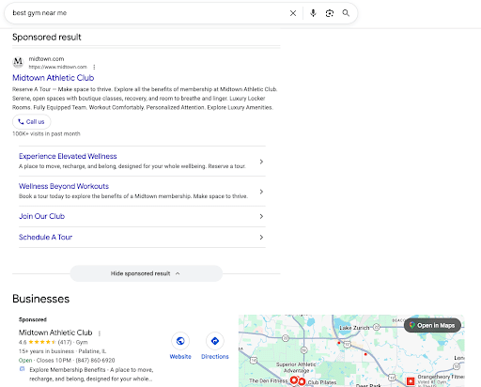
Task: Click the 4.6 star rating (417) text
Action: pos(45,342)
